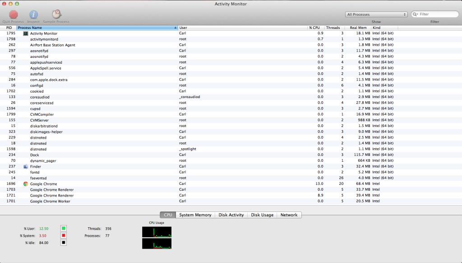Select the com.apple.dock.extra process
Screen dimensions: 462x263
[231, 80]
